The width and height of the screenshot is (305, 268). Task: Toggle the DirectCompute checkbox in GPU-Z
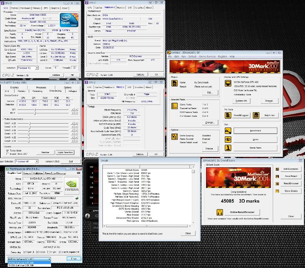pos(60,252)
